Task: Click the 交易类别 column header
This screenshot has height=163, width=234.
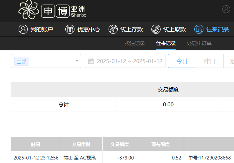Action: 81,144
